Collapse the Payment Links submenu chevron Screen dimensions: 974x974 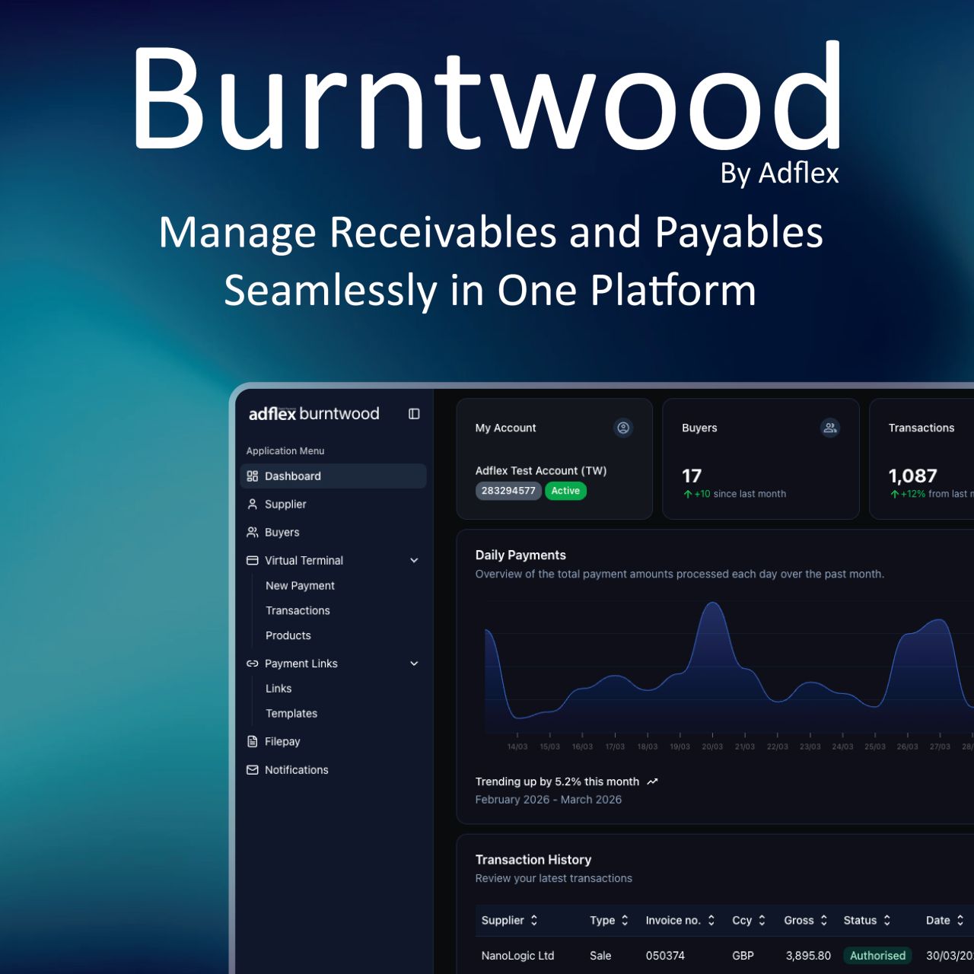tap(414, 664)
